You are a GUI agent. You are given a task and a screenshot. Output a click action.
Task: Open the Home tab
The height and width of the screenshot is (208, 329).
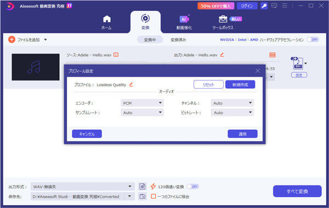[x=106, y=22]
